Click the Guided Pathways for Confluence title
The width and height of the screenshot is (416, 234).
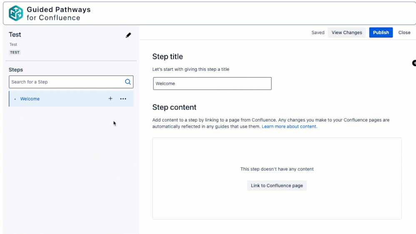pos(59,13)
